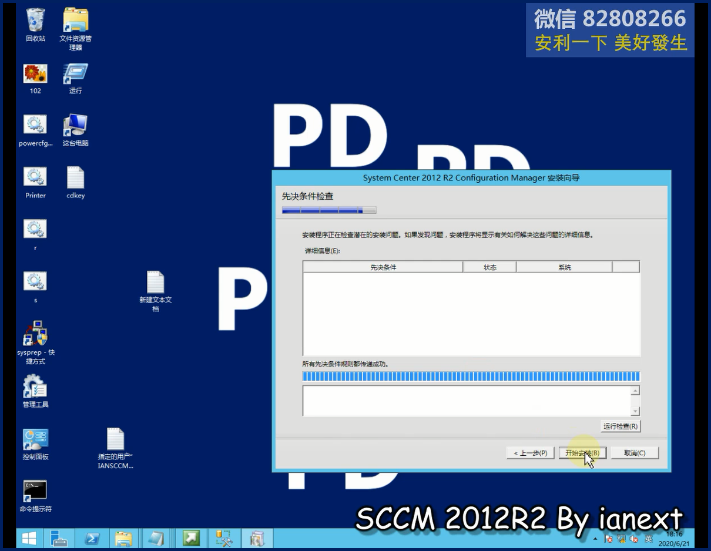711x551 pixels.
Task: Open the sysprep 快捷方式 shortcut icon
Action: click(x=35, y=343)
